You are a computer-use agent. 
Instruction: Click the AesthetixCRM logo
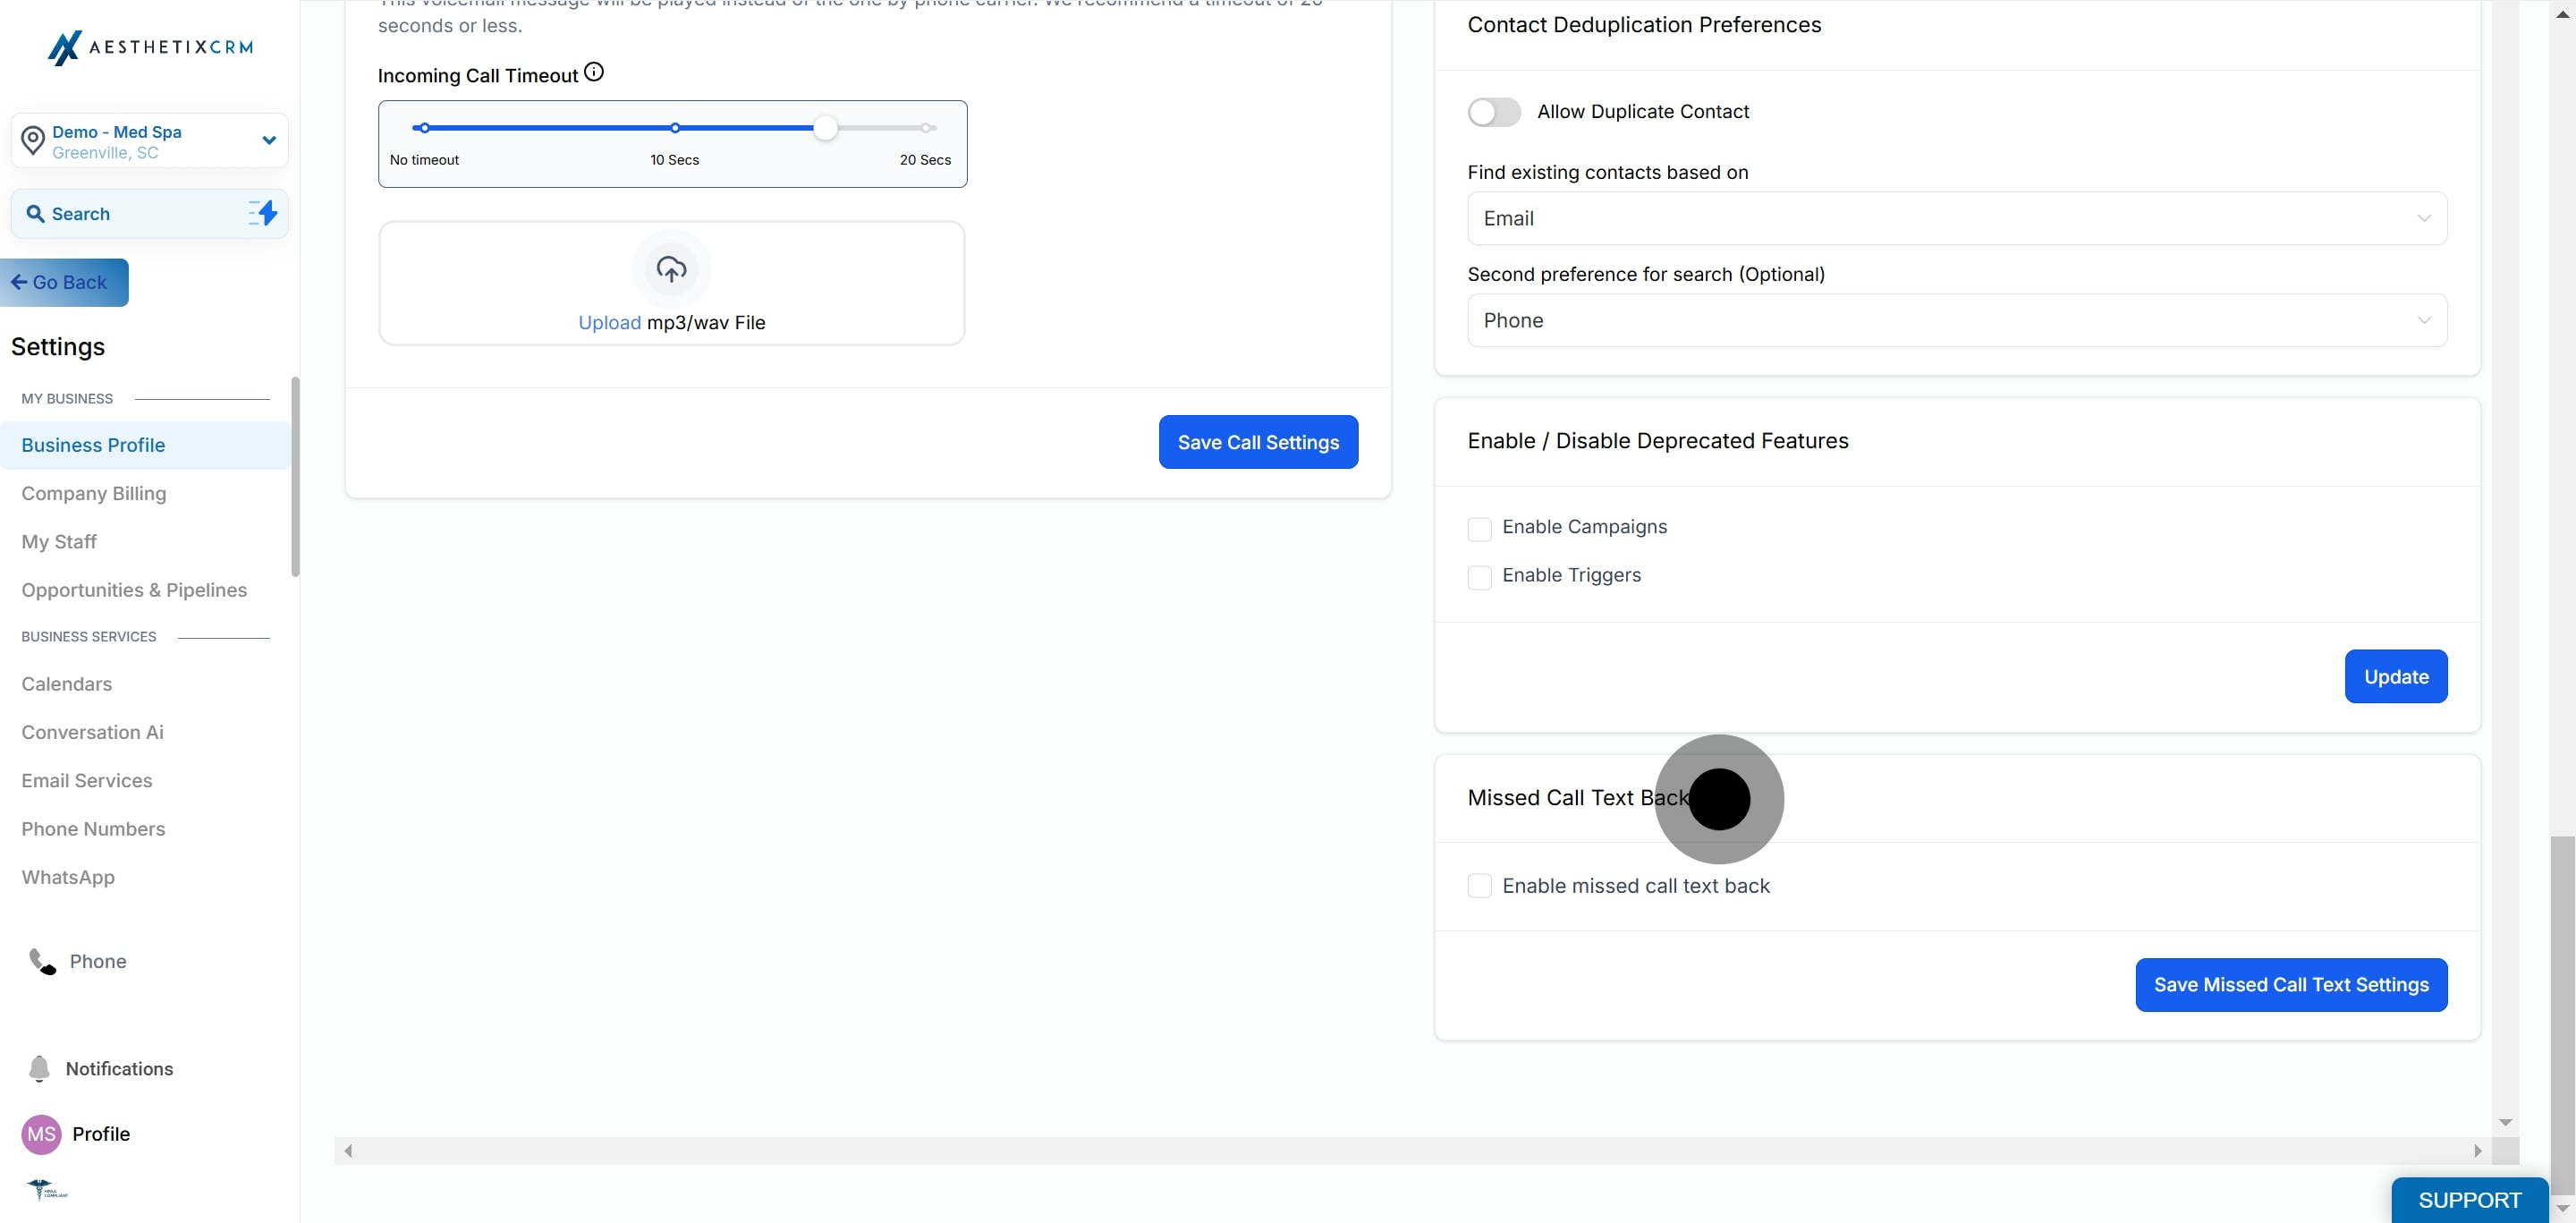click(150, 47)
